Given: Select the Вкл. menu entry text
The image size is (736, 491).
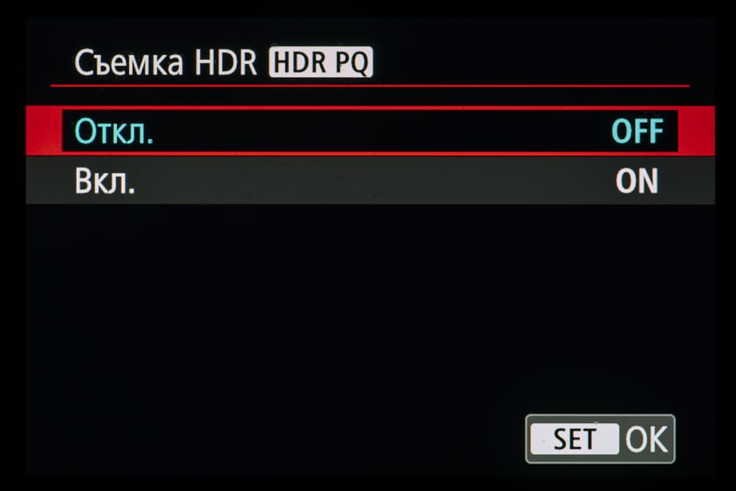Looking at the screenshot, I should 105,181.
